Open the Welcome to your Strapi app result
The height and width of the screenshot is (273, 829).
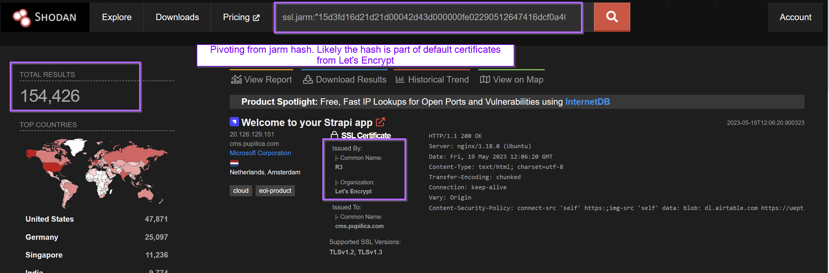coord(307,123)
